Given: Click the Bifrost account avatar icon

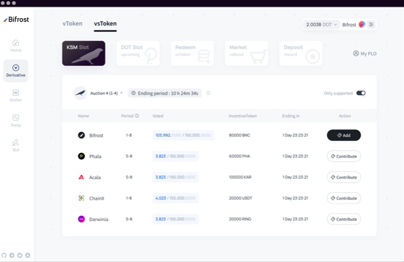Looking at the screenshot, I should (x=362, y=24).
